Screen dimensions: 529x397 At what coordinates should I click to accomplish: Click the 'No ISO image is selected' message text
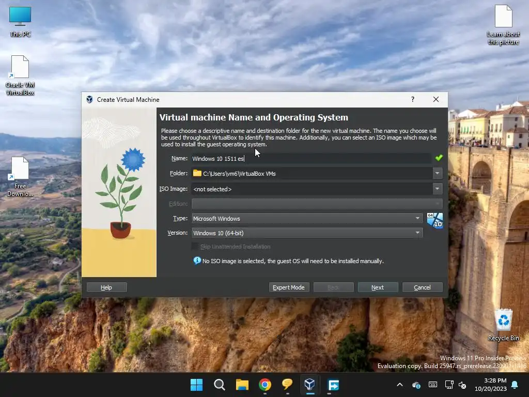pyautogui.click(x=293, y=261)
